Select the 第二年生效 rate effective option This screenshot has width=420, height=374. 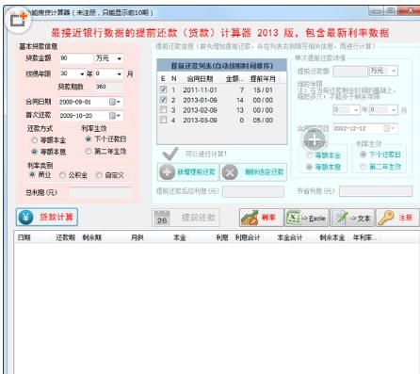[89, 152]
